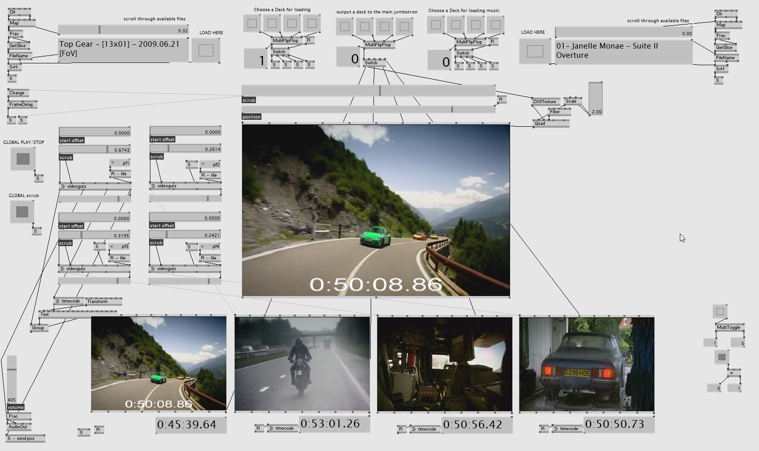
Task: Click the AudioOut node
Action: [x=18, y=427]
